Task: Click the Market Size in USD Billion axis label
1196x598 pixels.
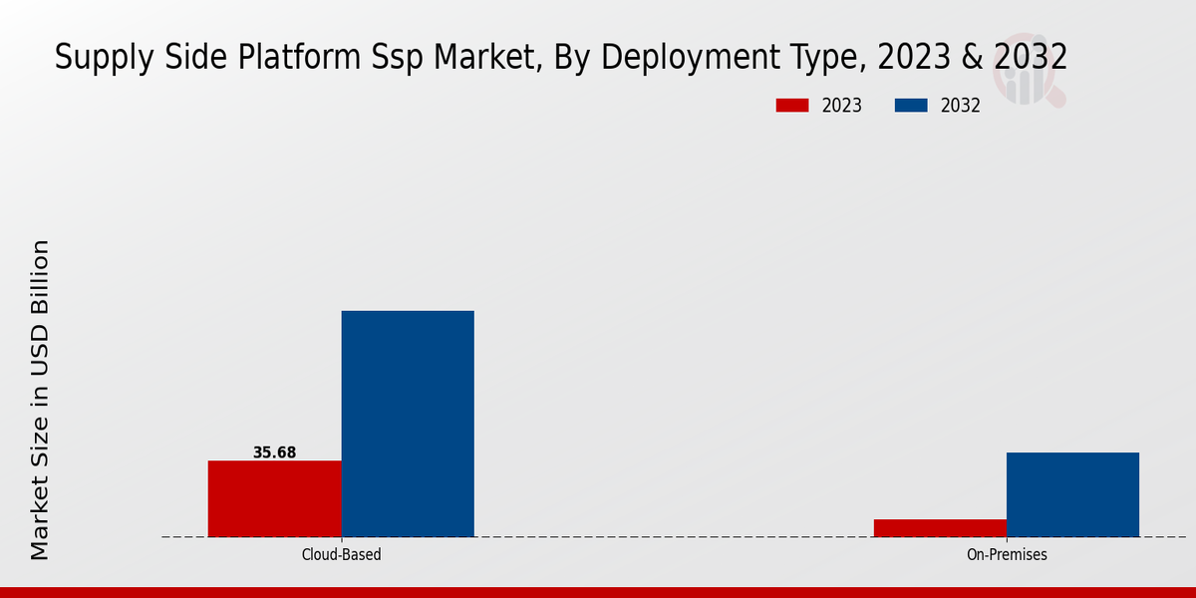Action: (x=40, y=399)
